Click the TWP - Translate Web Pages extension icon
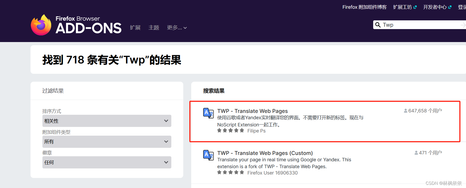The width and height of the screenshot is (466, 188). tap(208, 113)
